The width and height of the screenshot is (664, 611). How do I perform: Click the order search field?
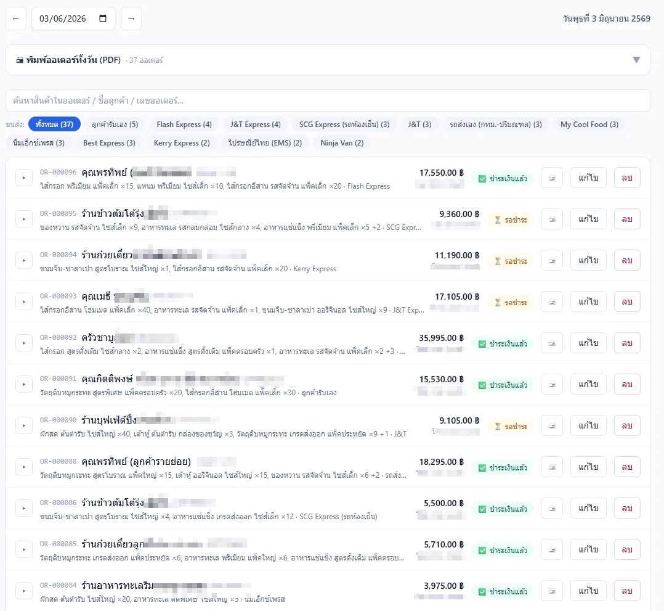328,100
